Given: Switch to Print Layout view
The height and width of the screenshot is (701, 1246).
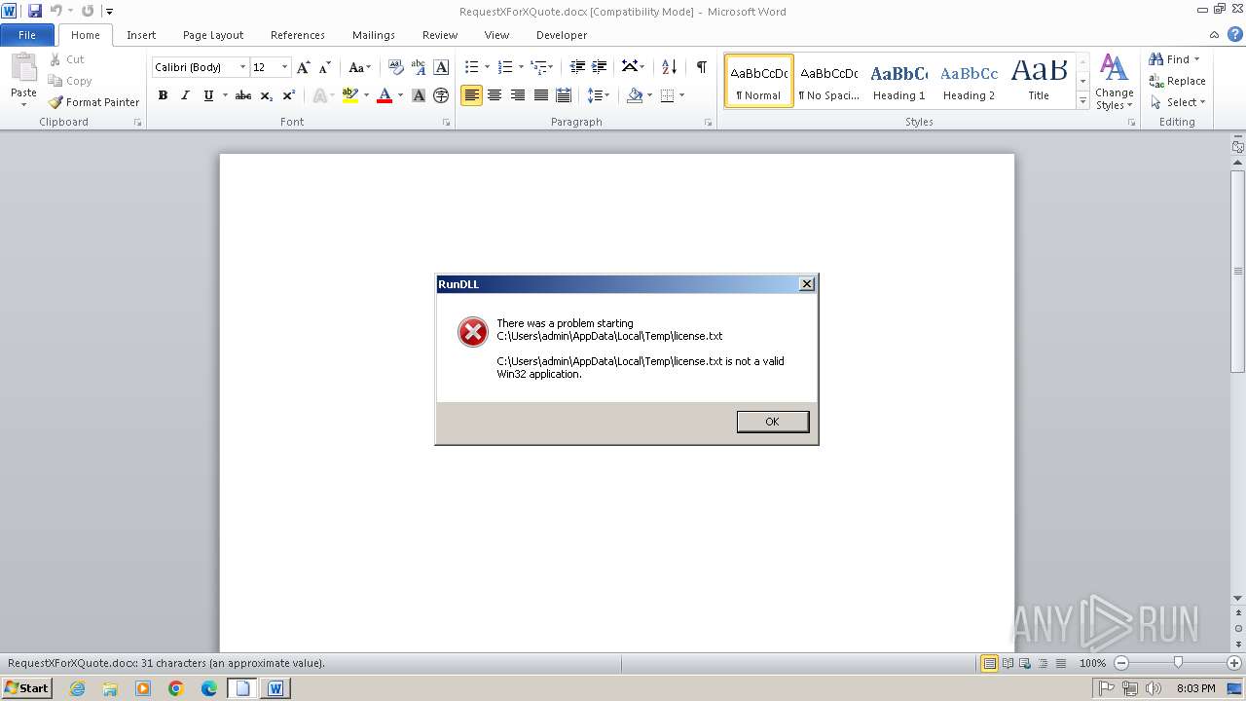Looking at the screenshot, I should 989,663.
